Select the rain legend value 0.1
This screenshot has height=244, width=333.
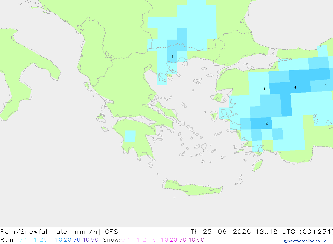[23, 240]
